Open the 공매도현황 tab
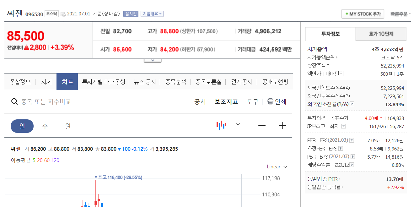Viewport: 419px width, 207px height. pos(275,82)
